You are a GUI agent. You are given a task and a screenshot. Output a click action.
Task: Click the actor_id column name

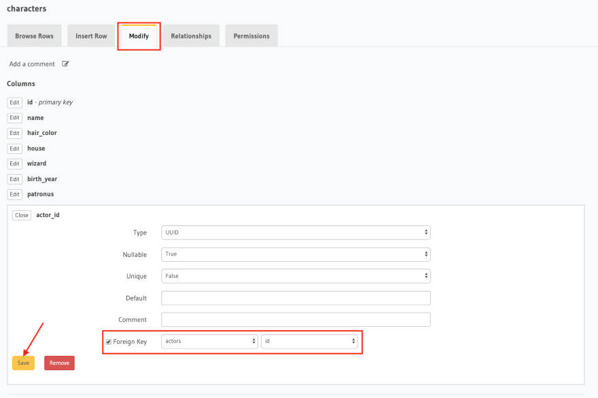[48, 215]
